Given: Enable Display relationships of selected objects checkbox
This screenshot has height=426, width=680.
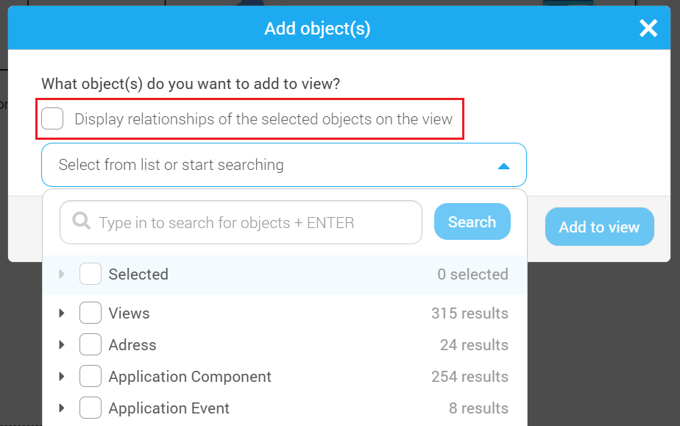Looking at the screenshot, I should click(52, 118).
